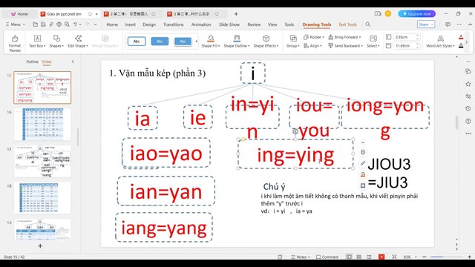
Task: Insert a Text Box from ribbon
Action: (x=37, y=42)
